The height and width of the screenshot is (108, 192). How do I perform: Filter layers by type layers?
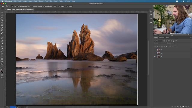coord(169,41)
